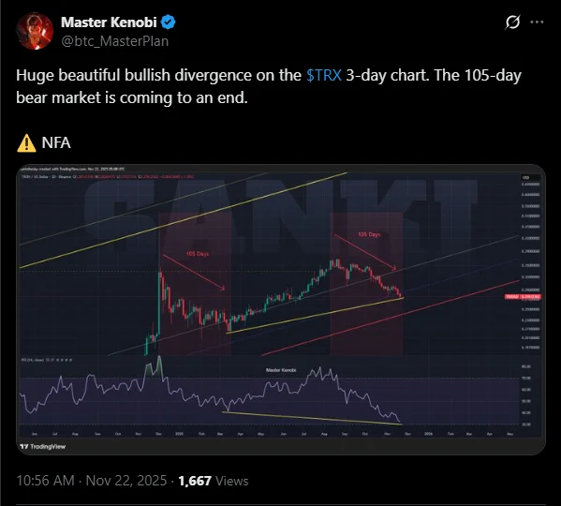Click the yellow warning emoji before NFA

coord(26,142)
